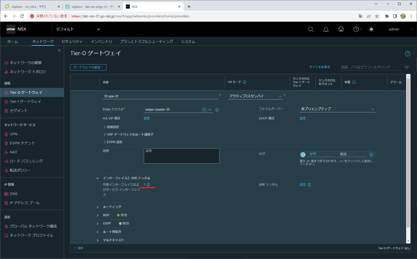Show info icon next to Edge cluster field

(x=217, y=110)
